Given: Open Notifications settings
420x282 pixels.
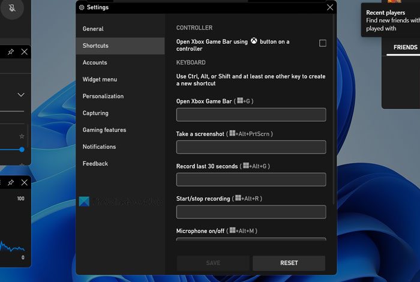Looking at the screenshot, I should (x=120, y=147).
